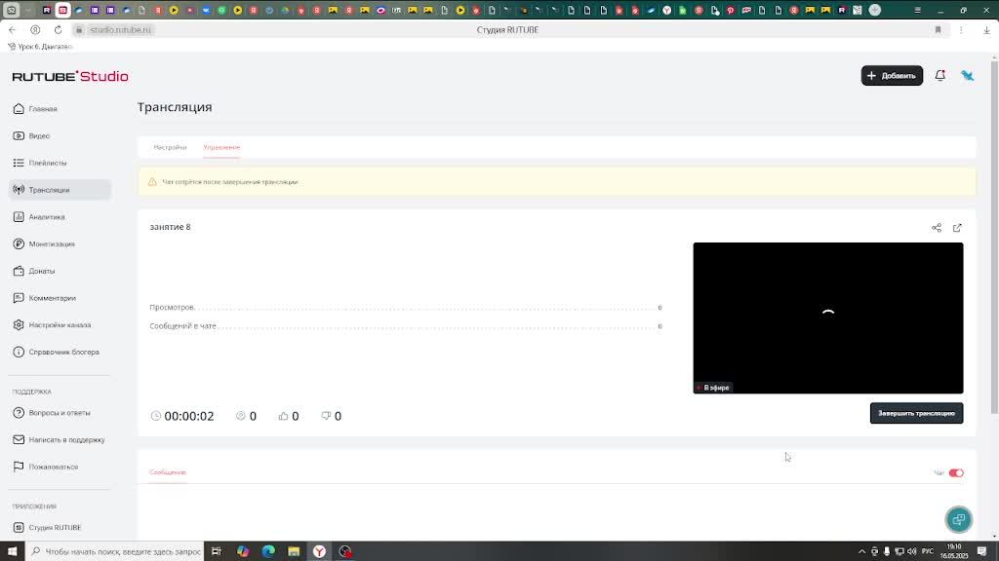Image resolution: width=999 pixels, height=561 pixels.
Task: Click the live video preview player
Action: coord(827,318)
